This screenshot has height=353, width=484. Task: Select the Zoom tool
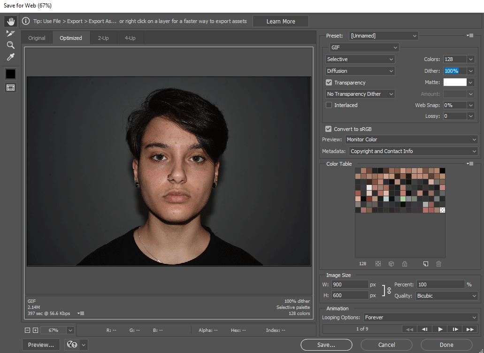(10, 45)
